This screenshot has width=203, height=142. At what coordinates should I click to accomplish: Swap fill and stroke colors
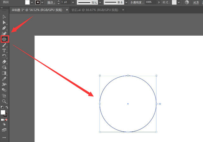coord(7,108)
